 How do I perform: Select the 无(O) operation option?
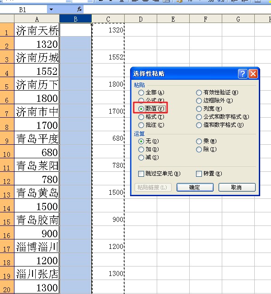[x=149, y=141]
